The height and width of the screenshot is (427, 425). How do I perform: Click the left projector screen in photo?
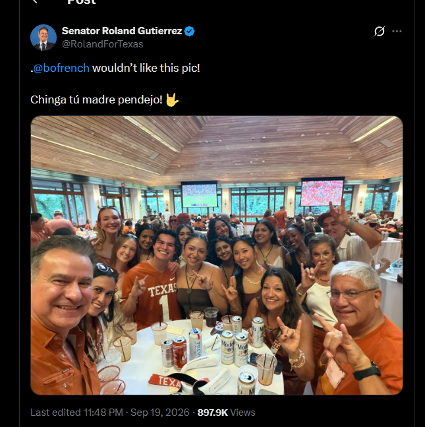[x=200, y=195]
